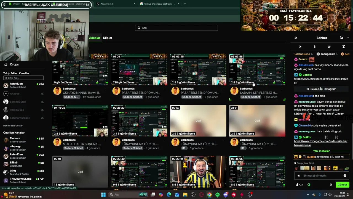Viewport: 353px width, 199px height.
Task: Click Yeni mesajlar divider to jump down
Action: [x=321, y=151]
